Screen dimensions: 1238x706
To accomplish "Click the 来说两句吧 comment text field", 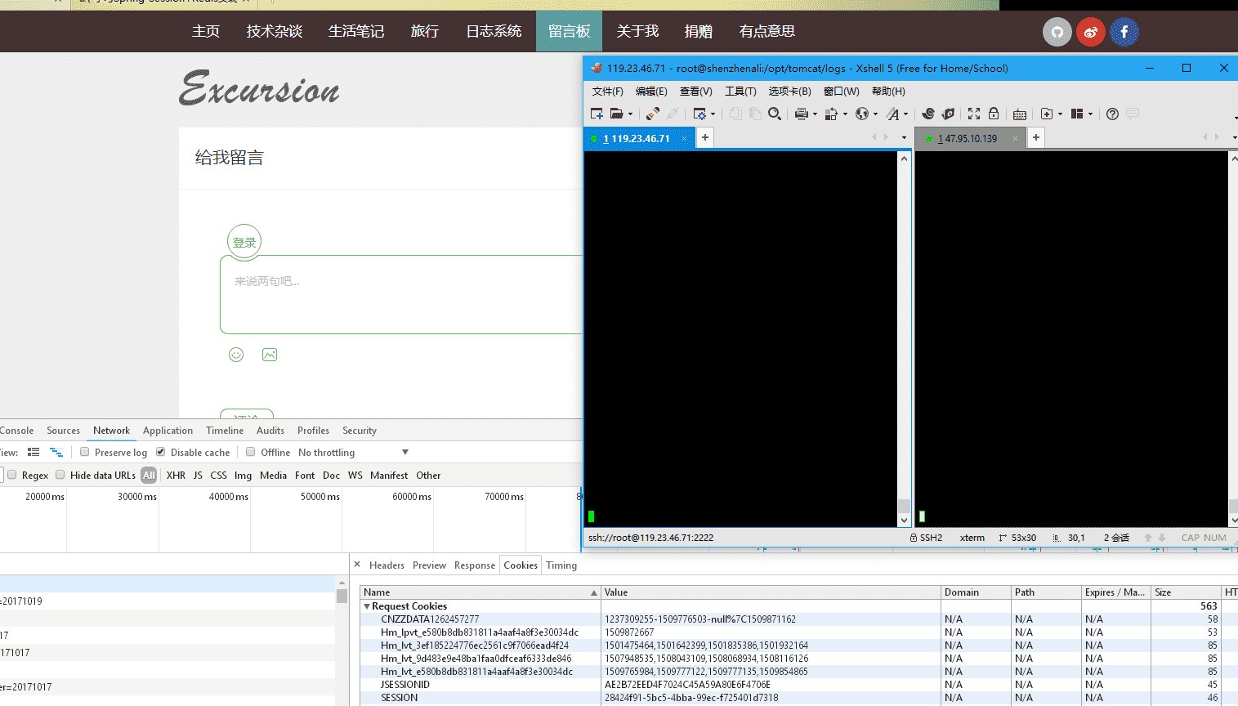I will click(x=400, y=294).
